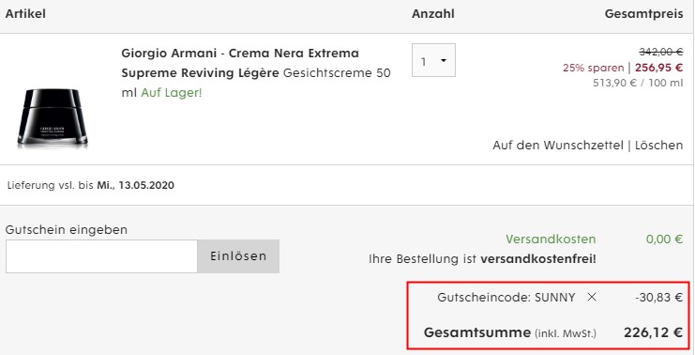Click Auf den Wunschzettel link
The height and width of the screenshot is (355, 695).
(x=558, y=146)
